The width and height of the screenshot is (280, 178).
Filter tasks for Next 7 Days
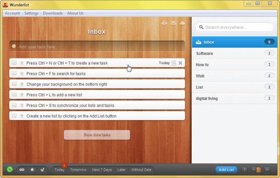click(x=102, y=170)
